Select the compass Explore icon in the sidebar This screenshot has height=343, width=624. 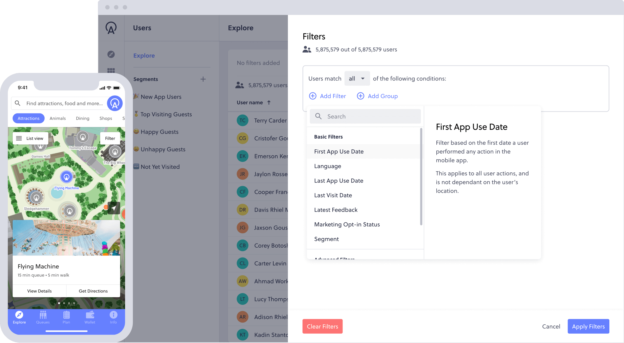111,55
